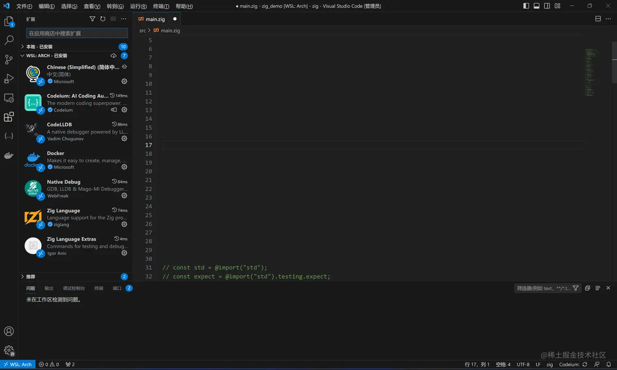Open the Accounts menu icon
Viewport: 617px width, 370px height.
click(x=9, y=331)
